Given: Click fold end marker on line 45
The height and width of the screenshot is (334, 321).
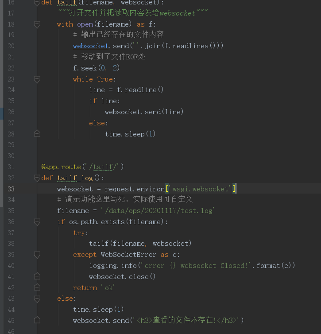Looking at the screenshot, I should coord(37,320).
